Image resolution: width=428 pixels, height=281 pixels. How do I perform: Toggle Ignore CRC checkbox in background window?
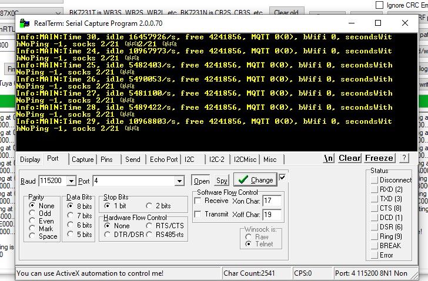(x=380, y=5)
